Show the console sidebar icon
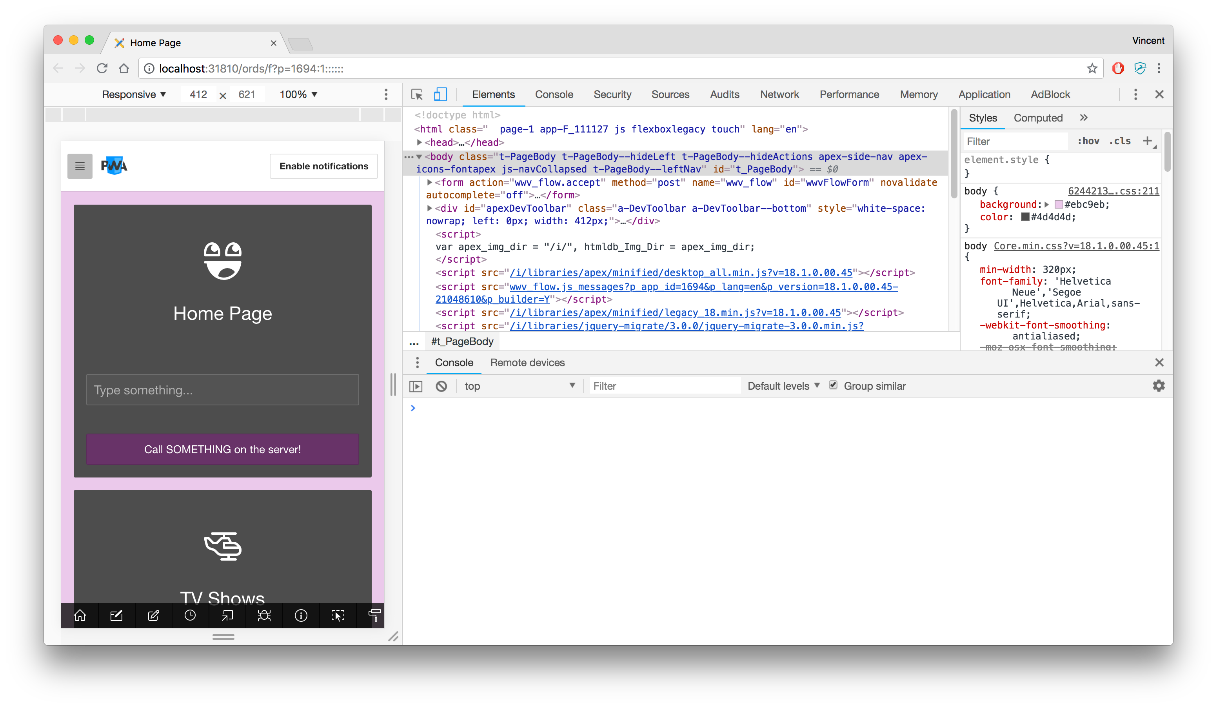This screenshot has height=708, width=1217. [x=416, y=386]
